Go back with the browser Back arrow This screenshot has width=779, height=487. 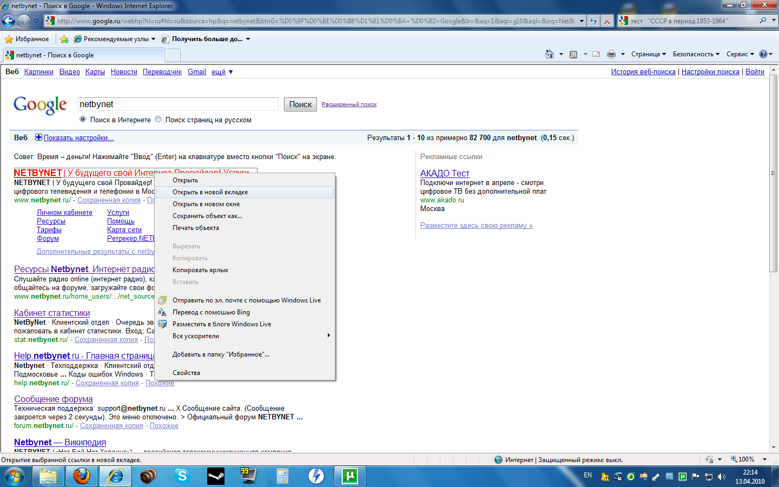pyautogui.click(x=8, y=21)
